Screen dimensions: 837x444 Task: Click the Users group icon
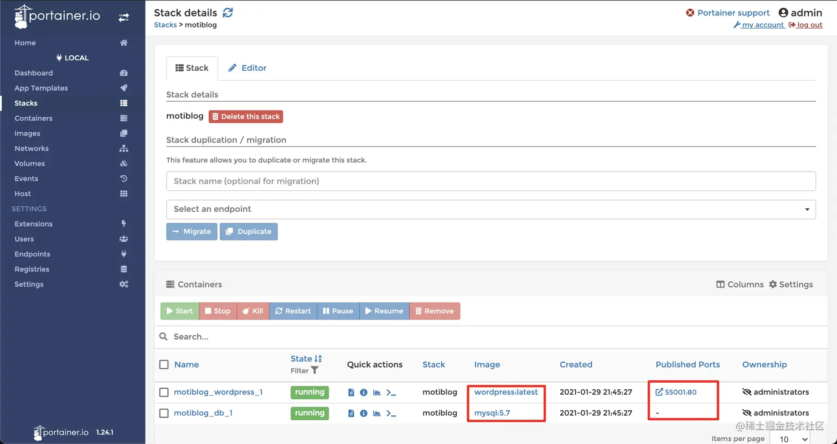(x=123, y=239)
